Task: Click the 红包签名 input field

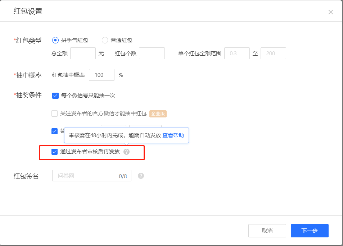Action: [92, 176]
